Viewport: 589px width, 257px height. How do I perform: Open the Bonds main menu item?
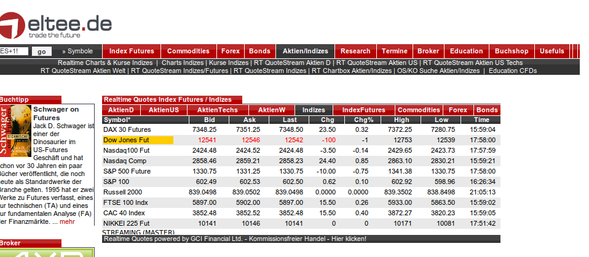point(259,52)
